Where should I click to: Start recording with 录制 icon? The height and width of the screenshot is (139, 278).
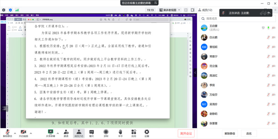pyautogui.click(x=106, y=133)
